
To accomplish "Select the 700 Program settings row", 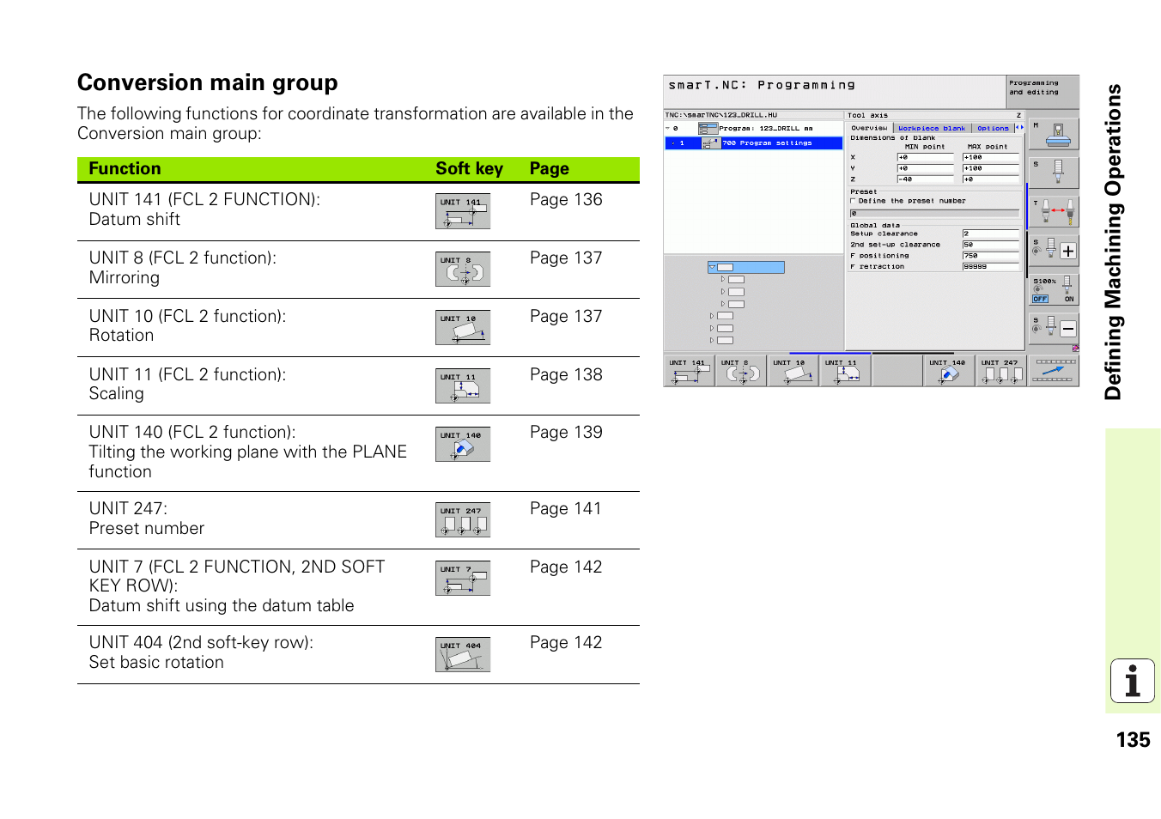I will 754,143.
